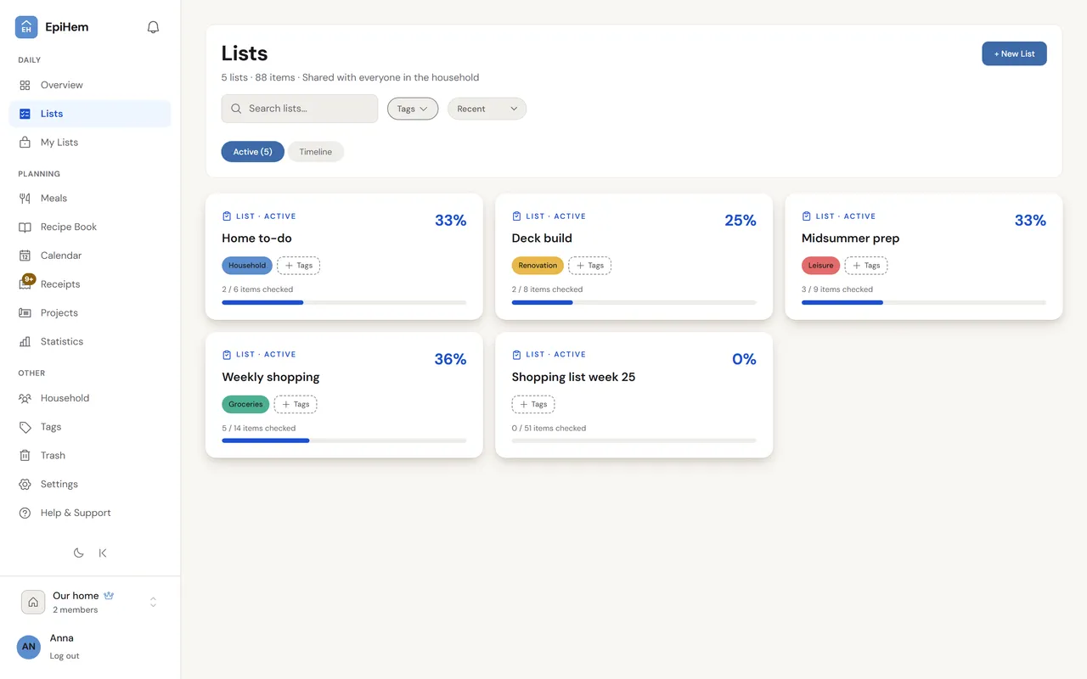The image size is (1087, 679).
Task: Click the Help & Support question icon
Action: [x=25, y=513]
